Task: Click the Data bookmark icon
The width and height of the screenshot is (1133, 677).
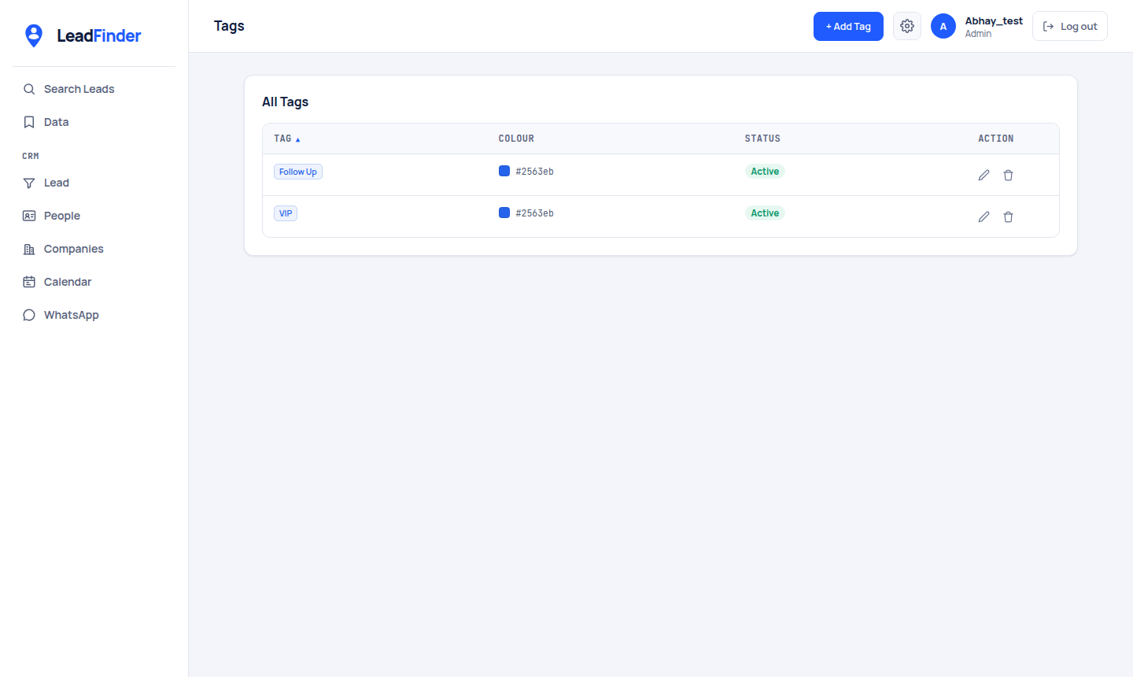Action: coord(29,122)
